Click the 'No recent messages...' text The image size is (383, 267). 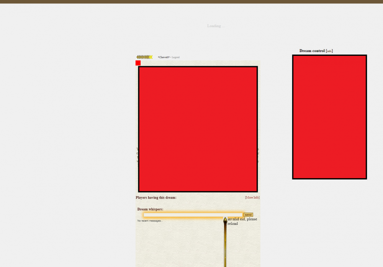point(150,221)
